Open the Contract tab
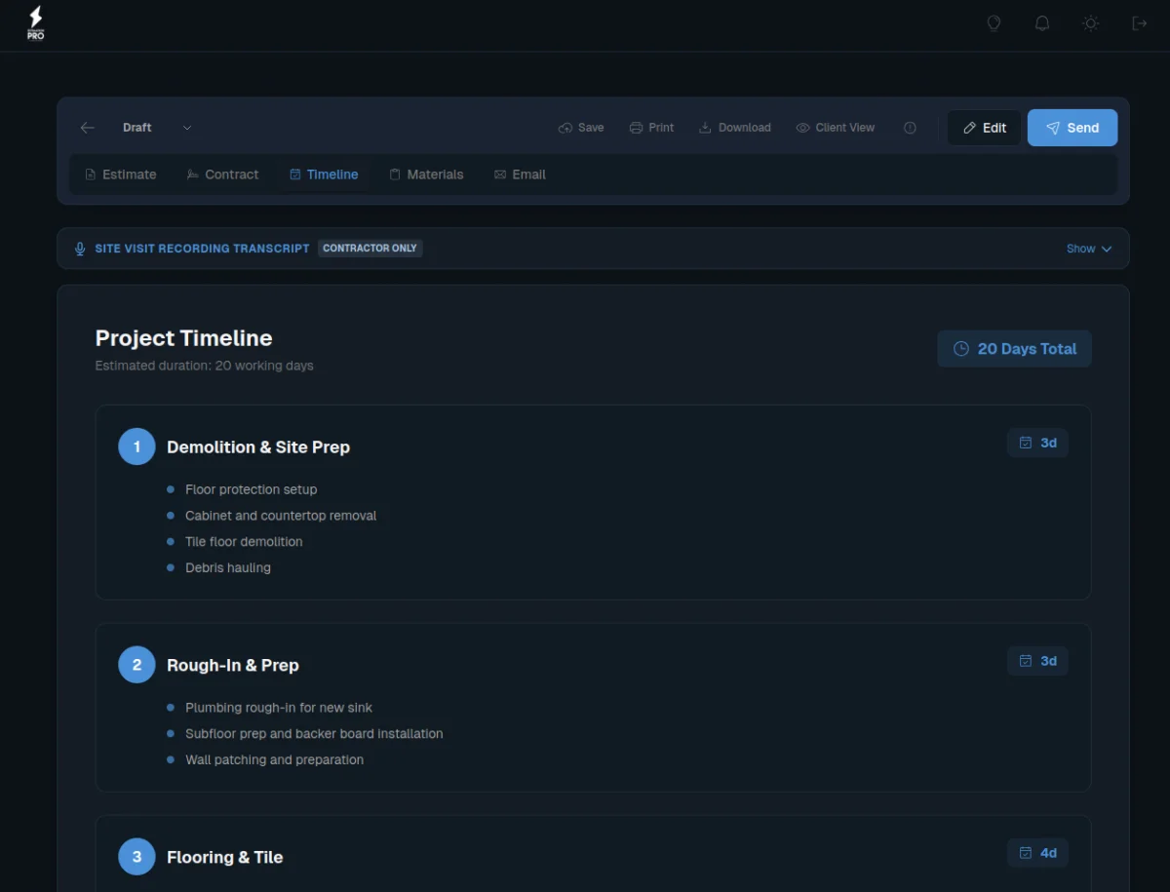The width and height of the screenshot is (1170, 892). 222,175
